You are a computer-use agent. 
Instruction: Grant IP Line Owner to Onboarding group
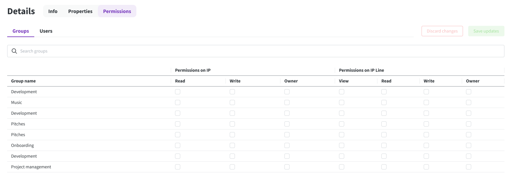469,145
